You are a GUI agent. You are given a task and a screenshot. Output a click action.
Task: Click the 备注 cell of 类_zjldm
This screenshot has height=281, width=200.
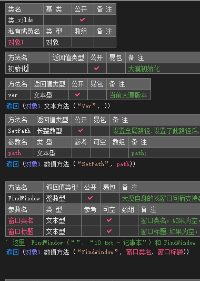(105, 20)
